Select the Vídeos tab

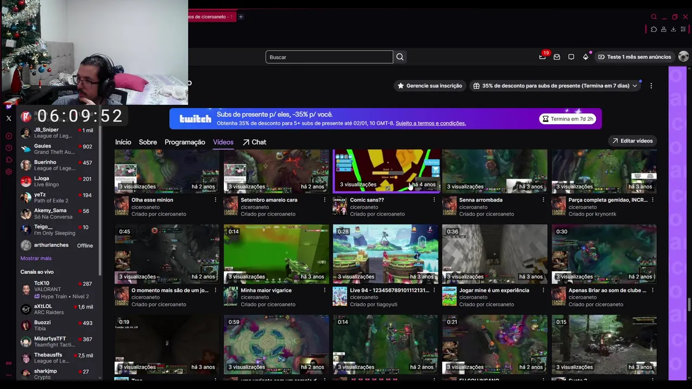pos(223,142)
